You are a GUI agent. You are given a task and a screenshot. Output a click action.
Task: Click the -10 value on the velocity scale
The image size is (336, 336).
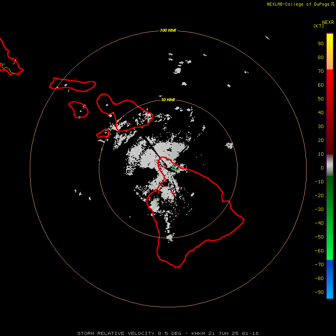pyautogui.click(x=319, y=182)
